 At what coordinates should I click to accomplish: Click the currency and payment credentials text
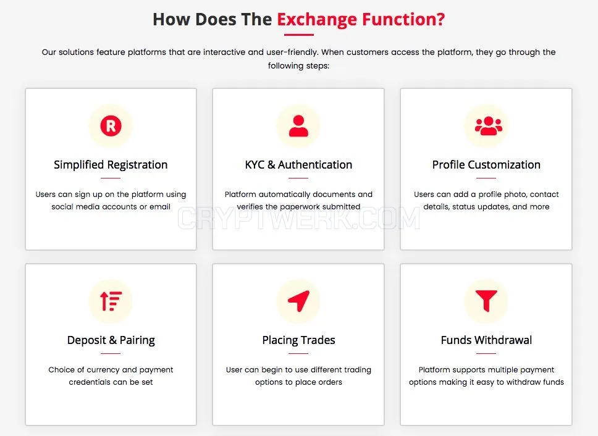coord(111,375)
